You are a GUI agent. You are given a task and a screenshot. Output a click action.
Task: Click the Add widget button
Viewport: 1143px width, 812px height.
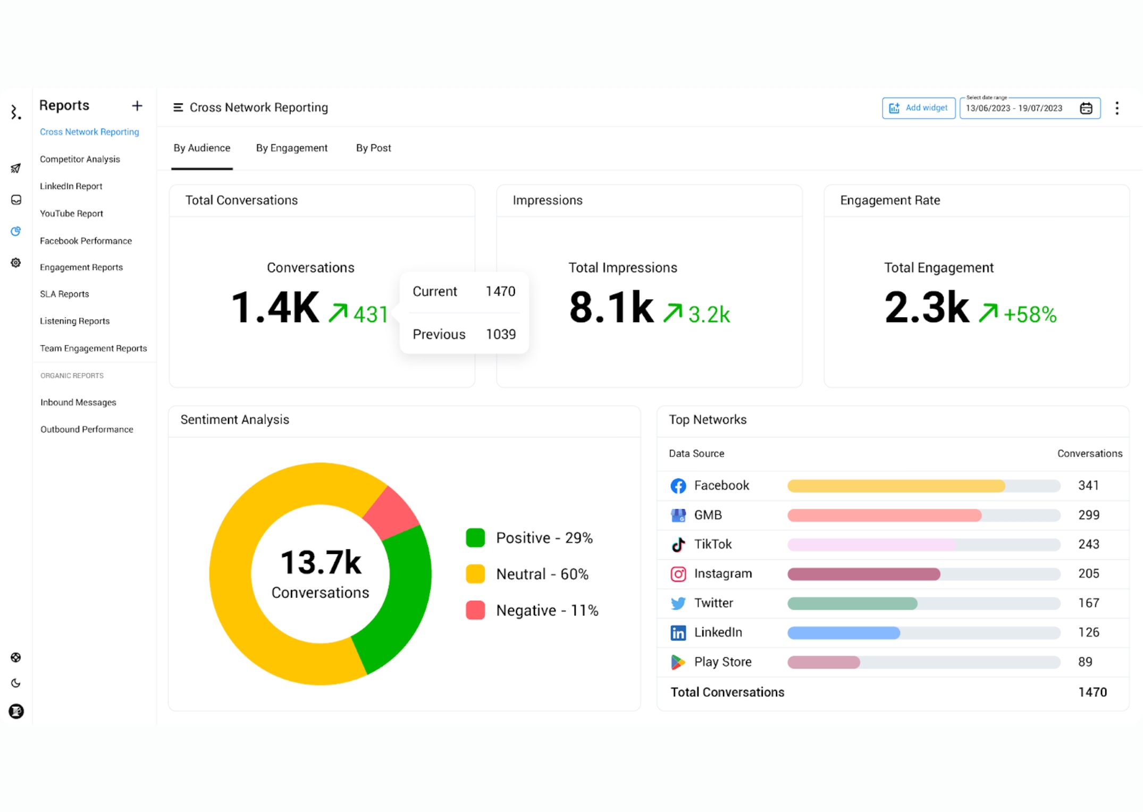pos(918,108)
